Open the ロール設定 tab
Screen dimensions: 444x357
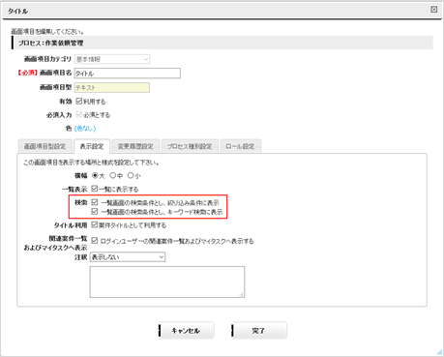pyautogui.click(x=240, y=146)
